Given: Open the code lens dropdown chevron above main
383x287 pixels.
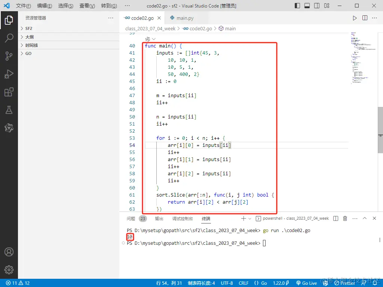Looking at the screenshot, I should [x=154, y=39].
